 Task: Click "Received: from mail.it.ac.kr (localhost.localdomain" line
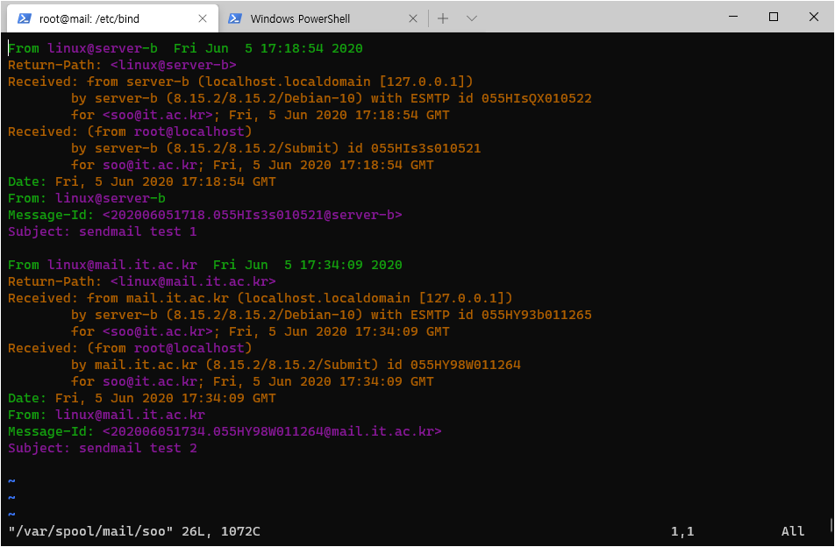[260, 299]
